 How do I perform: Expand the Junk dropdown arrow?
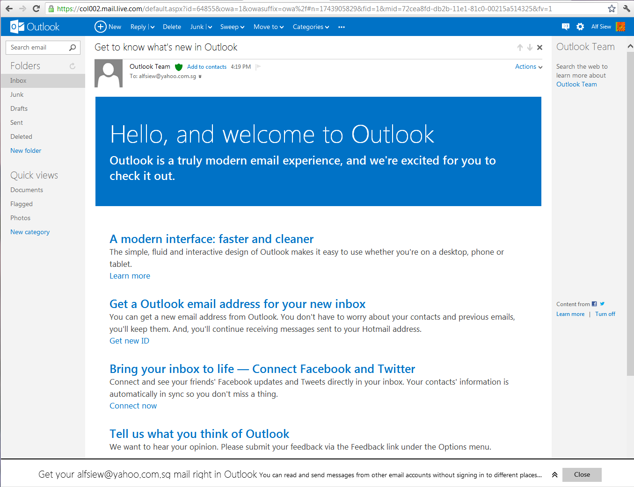(210, 27)
